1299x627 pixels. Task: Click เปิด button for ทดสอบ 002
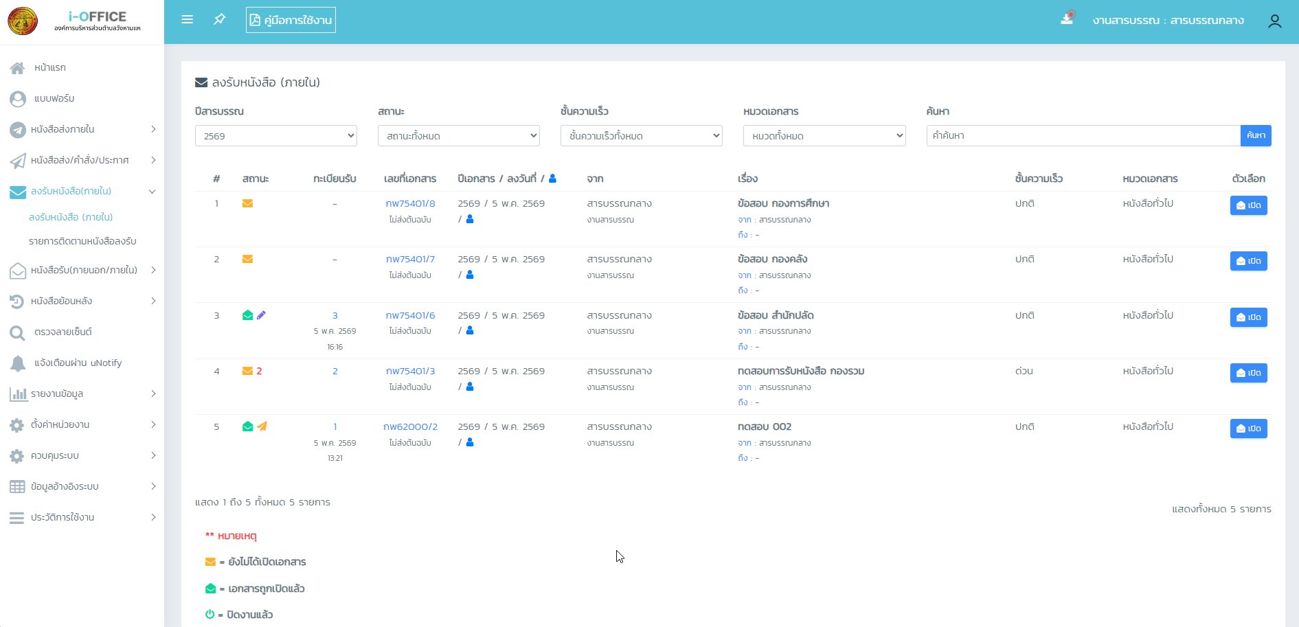pos(1248,429)
